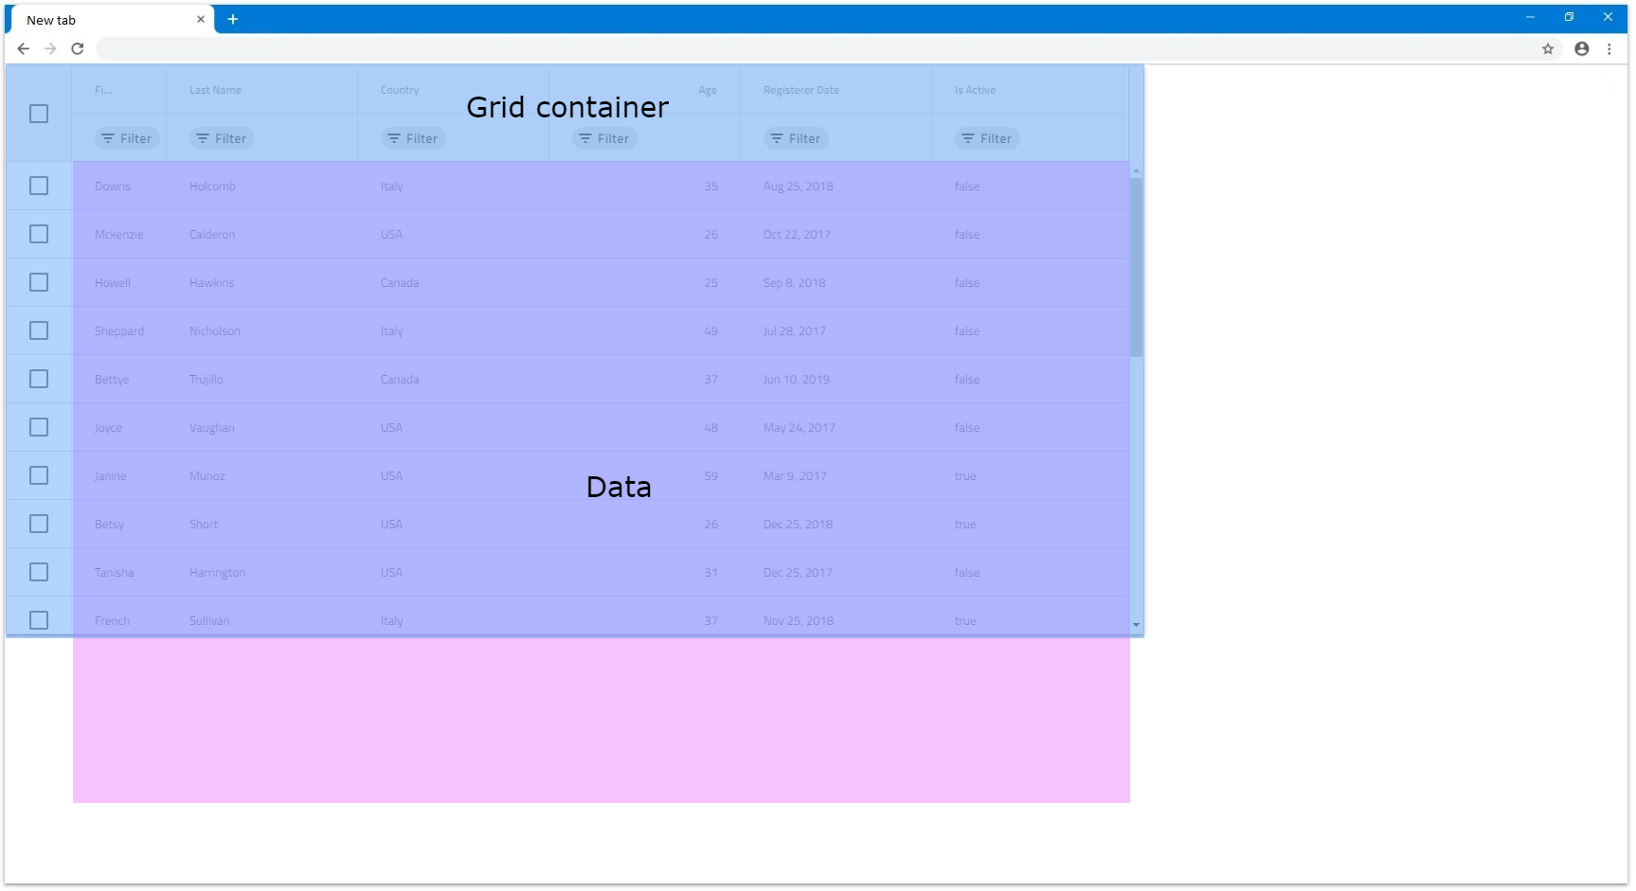Click the Registerer Date column header
Image resolution: width=1636 pixels, height=891 pixels.
coord(800,90)
